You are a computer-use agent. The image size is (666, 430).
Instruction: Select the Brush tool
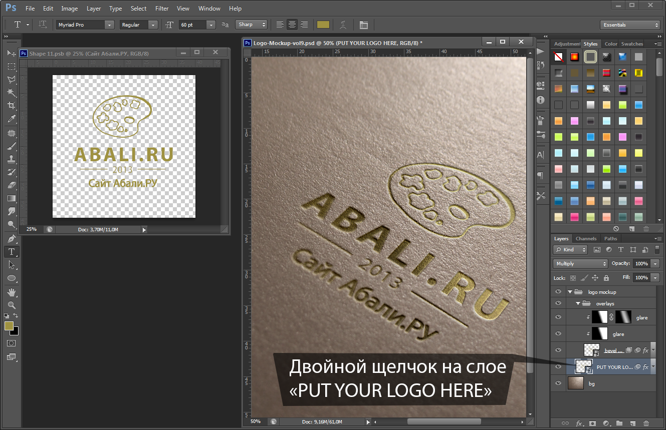point(11,146)
